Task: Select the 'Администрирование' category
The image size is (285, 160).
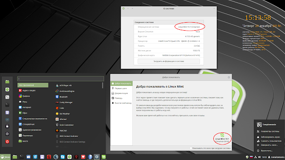Action: (x=33, y=130)
